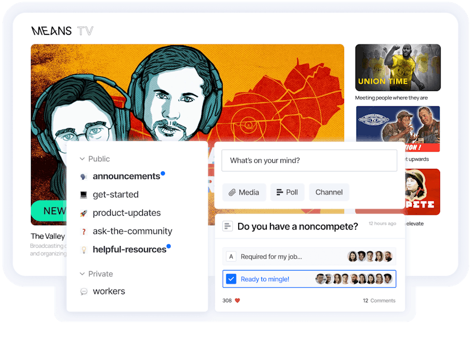471x343 pixels.
Task: Click the helpful-resources lightbulb icon
Action: coord(84,250)
